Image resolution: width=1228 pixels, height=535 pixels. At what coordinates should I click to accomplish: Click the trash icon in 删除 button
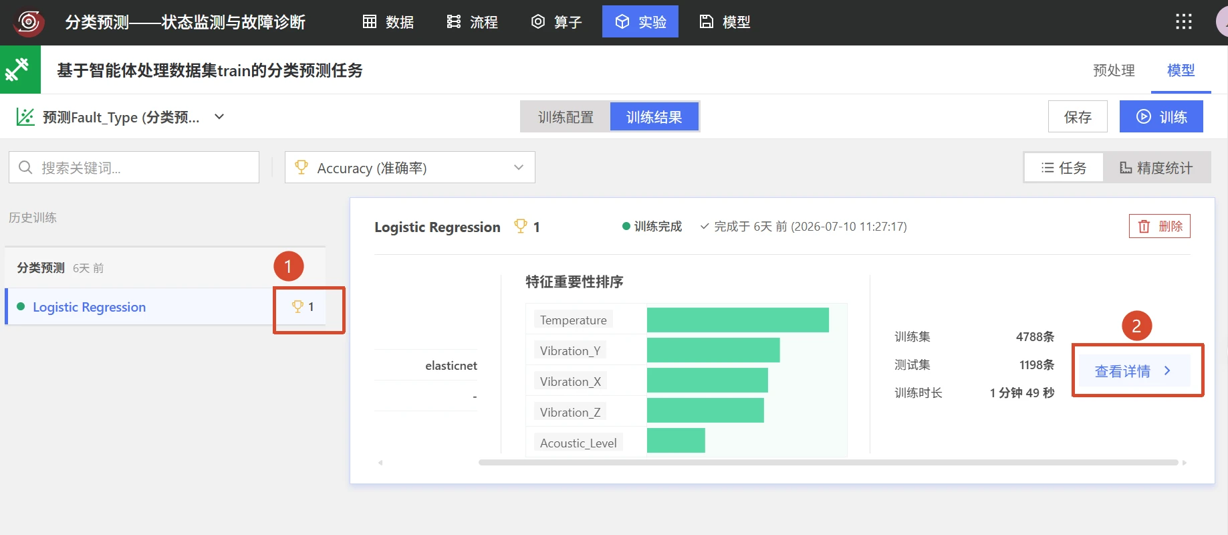(1144, 226)
